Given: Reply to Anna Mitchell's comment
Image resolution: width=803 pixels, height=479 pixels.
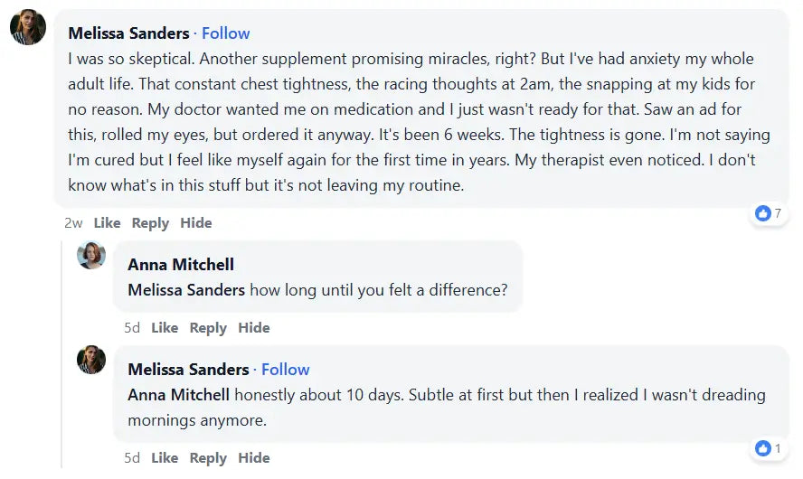Looking at the screenshot, I should coord(208,328).
